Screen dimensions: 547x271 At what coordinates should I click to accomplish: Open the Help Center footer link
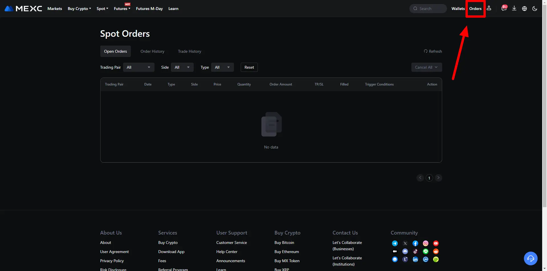pos(227,252)
